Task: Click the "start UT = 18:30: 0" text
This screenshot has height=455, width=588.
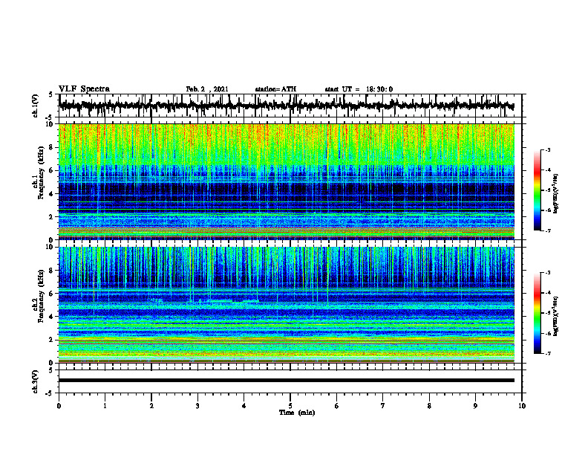Action: [x=359, y=89]
